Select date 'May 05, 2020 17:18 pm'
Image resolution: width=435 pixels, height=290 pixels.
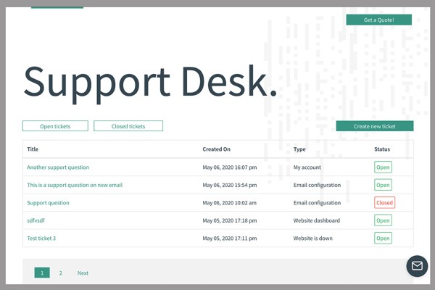(230, 220)
